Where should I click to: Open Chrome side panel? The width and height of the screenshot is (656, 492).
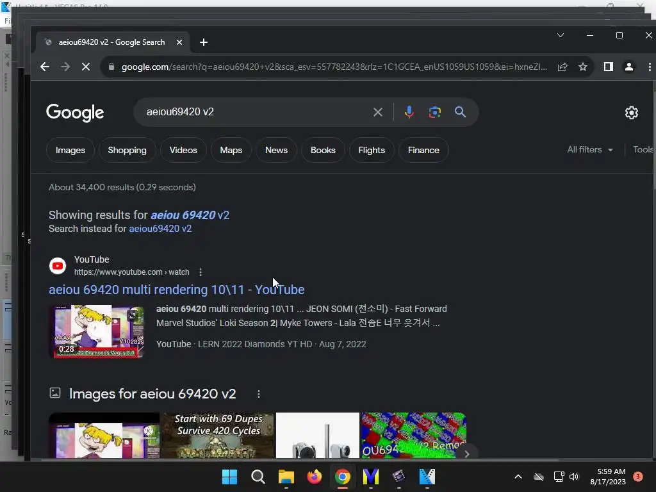[609, 67]
